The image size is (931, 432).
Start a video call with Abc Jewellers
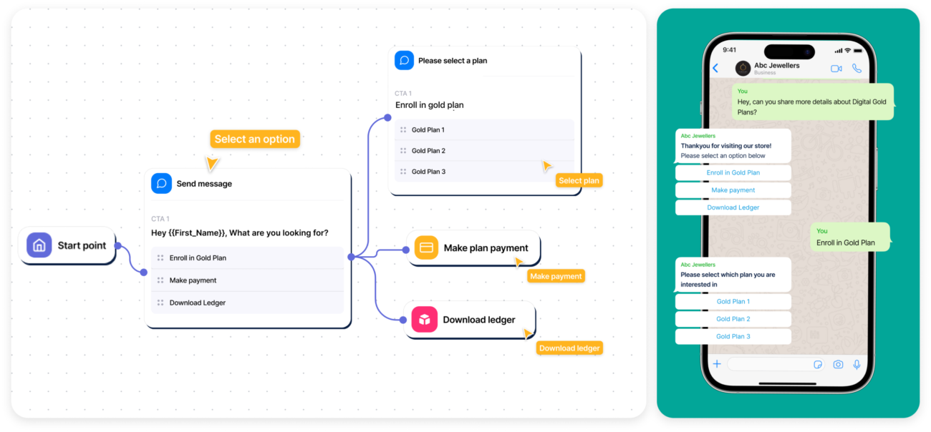point(836,69)
